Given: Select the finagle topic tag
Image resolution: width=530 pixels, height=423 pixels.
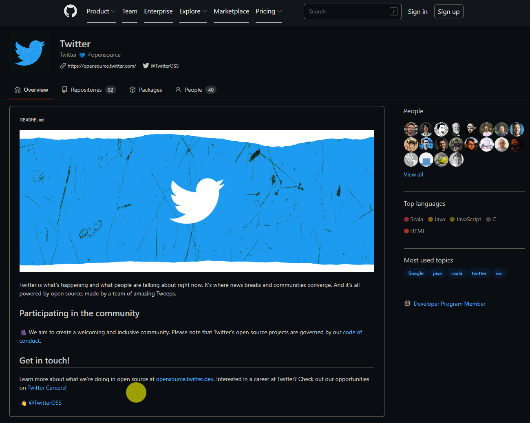Looking at the screenshot, I should tap(416, 273).
